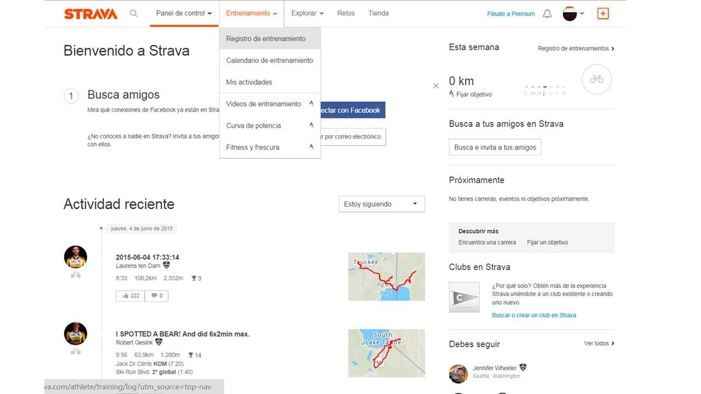Open the upload activity plus icon
The image size is (701, 394).
point(603,12)
